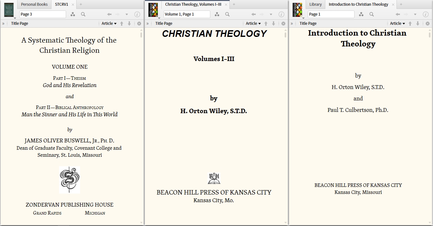Go back in STCRV1 panel history
Screen dimensions: 433x226
tap(109, 14)
